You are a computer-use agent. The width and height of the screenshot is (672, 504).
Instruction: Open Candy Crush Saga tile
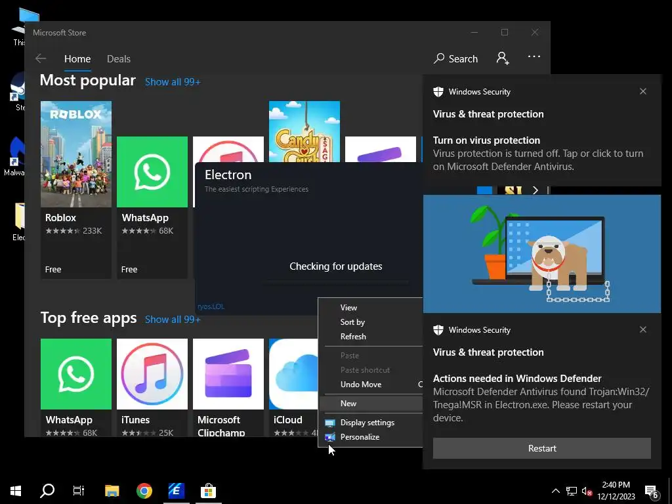[304, 131]
